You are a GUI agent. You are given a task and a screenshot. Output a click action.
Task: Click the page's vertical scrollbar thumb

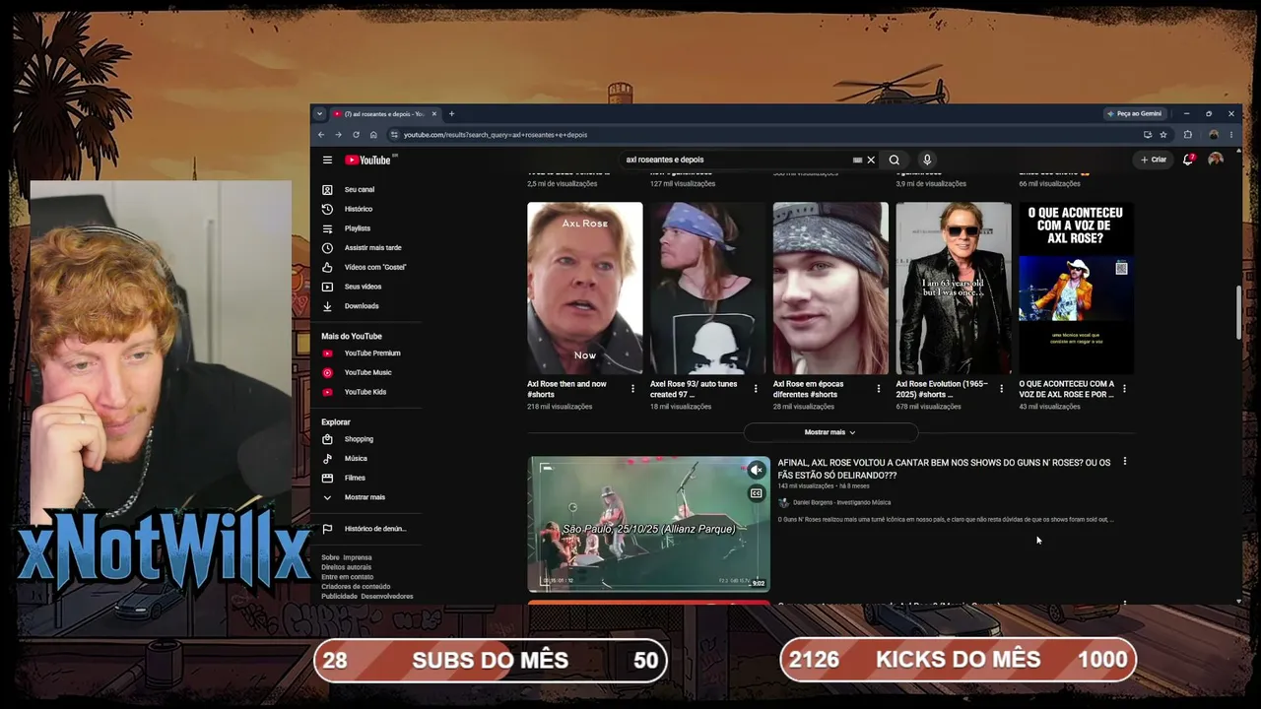(1238, 313)
